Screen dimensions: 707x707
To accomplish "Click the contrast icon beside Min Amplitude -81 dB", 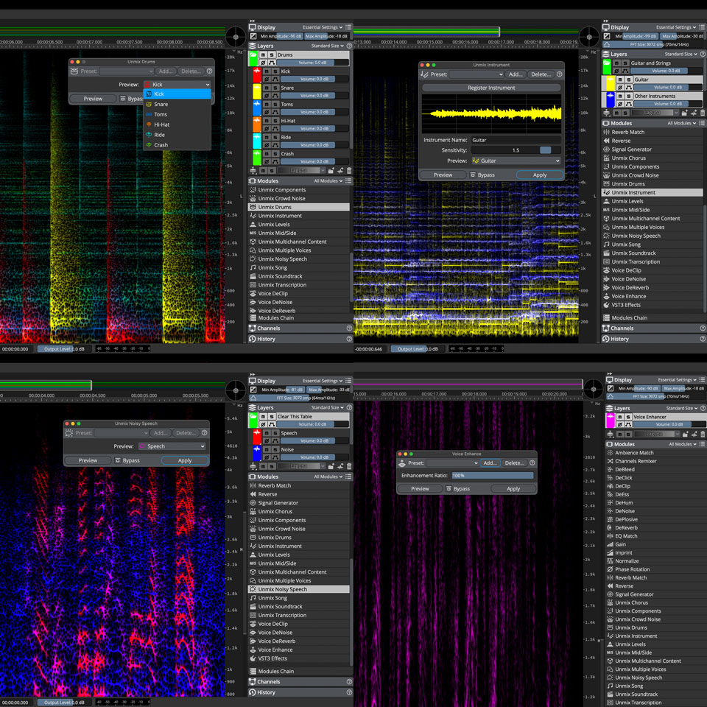I will [x=253, y=390].
